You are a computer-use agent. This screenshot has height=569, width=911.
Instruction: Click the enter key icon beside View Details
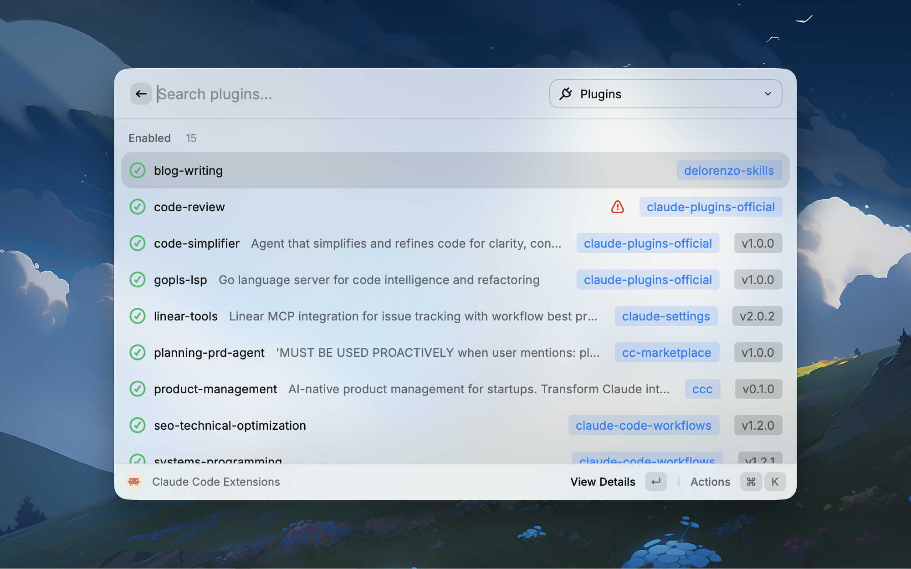(655, 482)
